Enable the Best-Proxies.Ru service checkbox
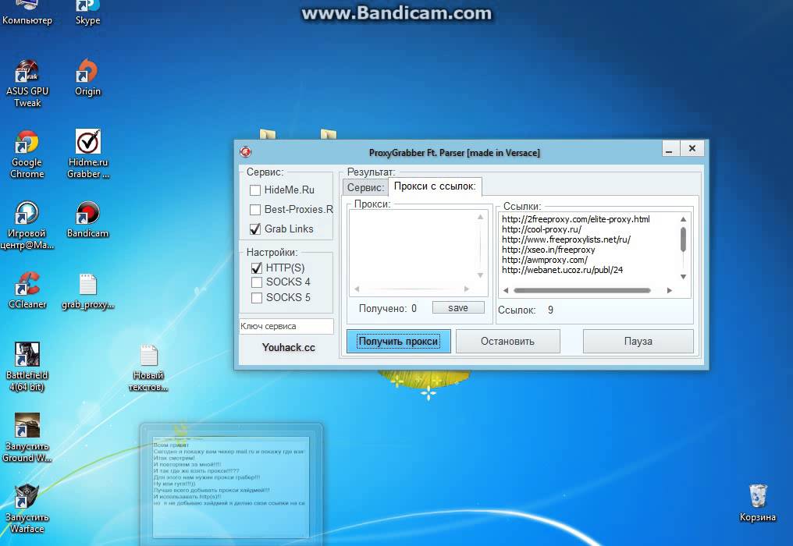Image resolution: width=793 pixels, height=546 pixels. (x=255, y=209)
